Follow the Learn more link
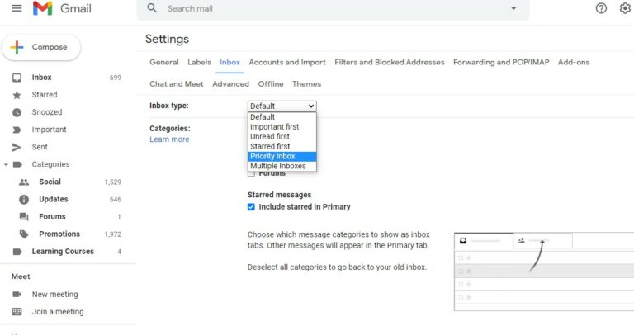634x335 pixels. 169,139
